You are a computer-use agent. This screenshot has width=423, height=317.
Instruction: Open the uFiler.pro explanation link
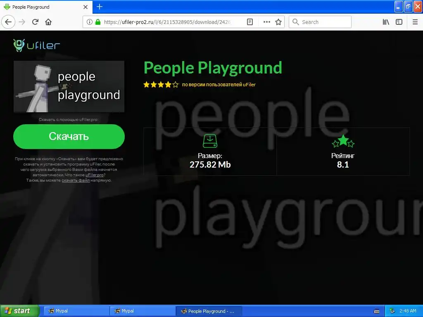coord(95,175)
